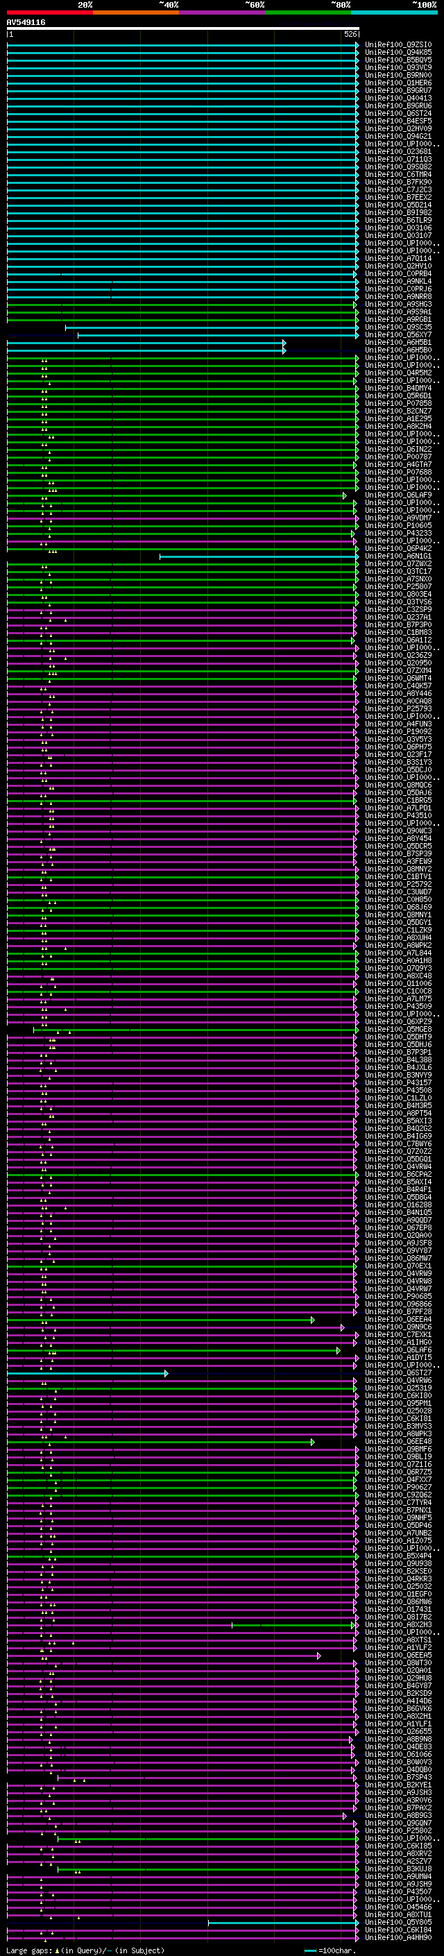This screenshot has height=1956, width=444.
Task: Click the label UniRef100_P19092
Action: point(398,732)
